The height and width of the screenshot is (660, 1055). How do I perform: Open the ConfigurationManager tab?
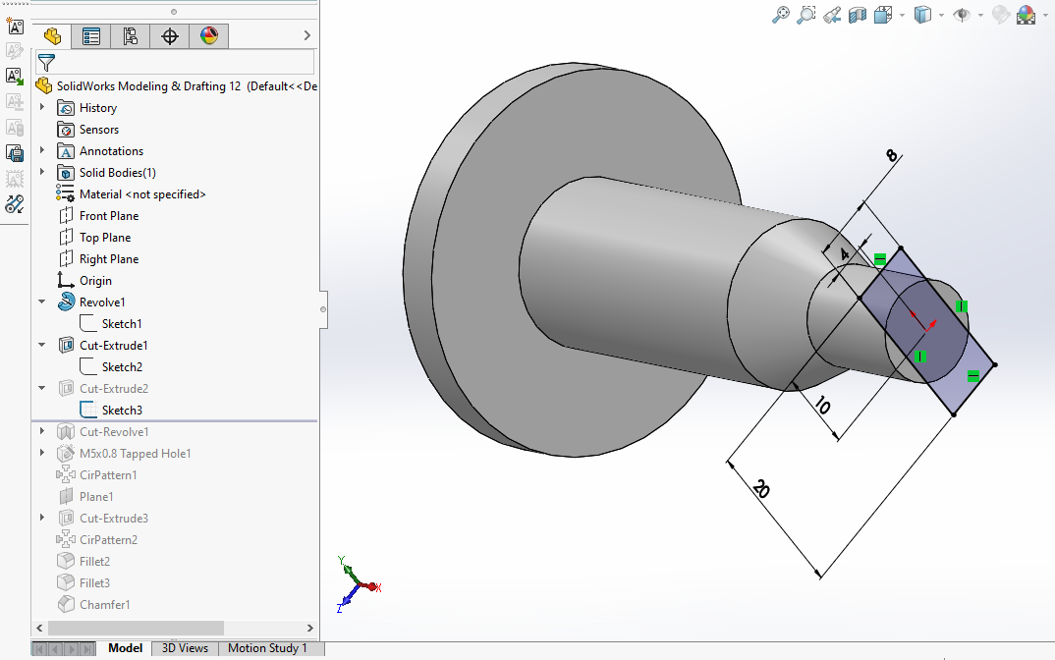click(x=130, y=36)
